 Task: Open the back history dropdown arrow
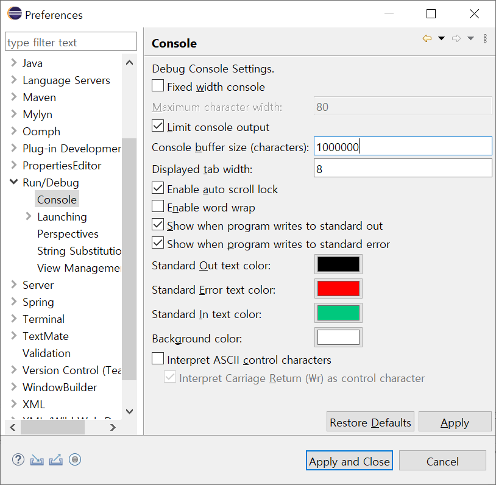(x=441, y=38)
